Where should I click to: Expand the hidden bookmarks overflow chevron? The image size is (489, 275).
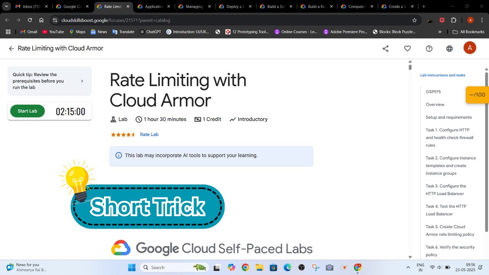(x=440, y=32)
